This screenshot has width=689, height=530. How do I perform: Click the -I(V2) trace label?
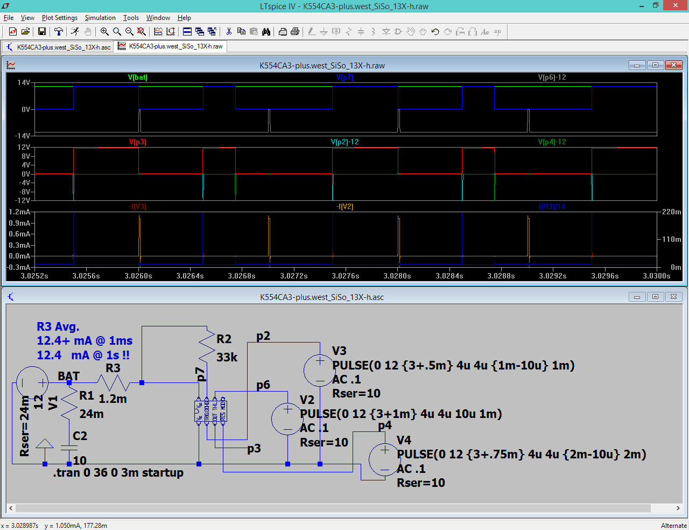345,207
